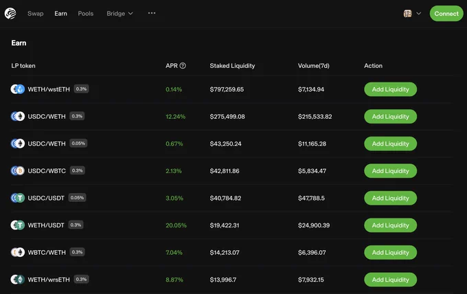
Task: Click the WETH/wrsETH pair name
Action: pos(49,280)
